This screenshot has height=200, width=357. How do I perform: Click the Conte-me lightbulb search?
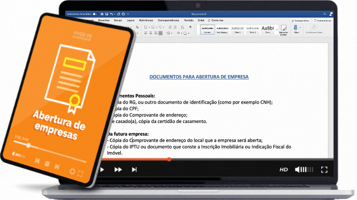click(x=215, y=20)
